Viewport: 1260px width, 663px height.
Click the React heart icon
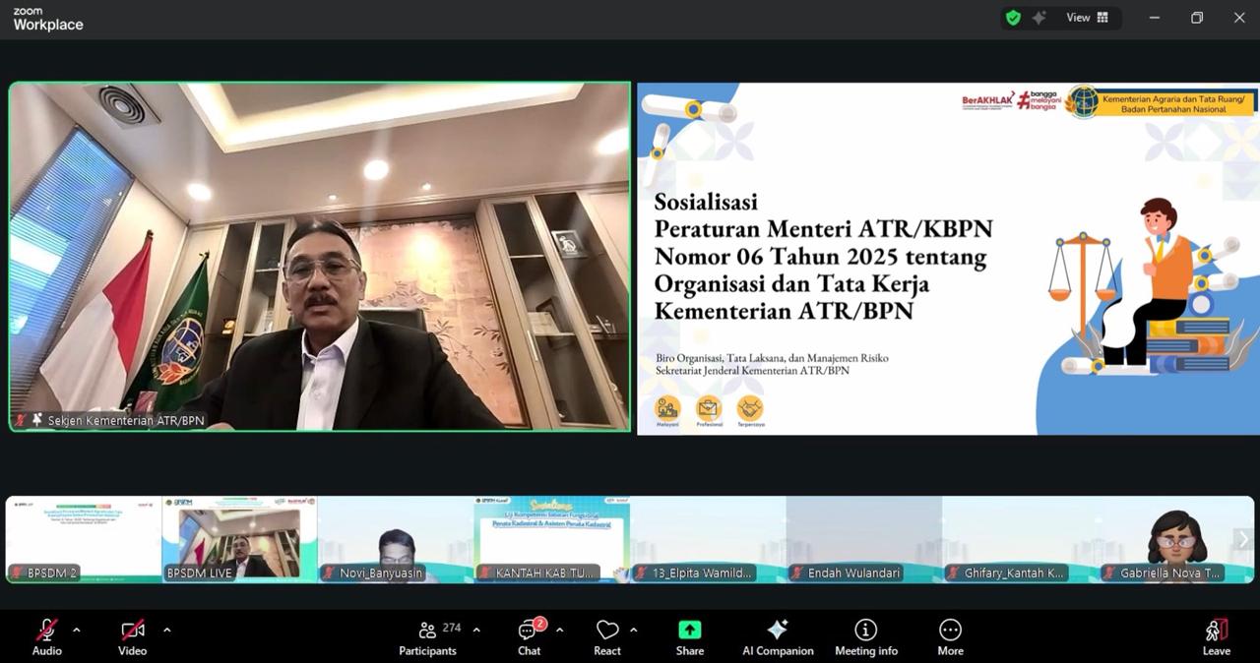click(x=606, y=630)
